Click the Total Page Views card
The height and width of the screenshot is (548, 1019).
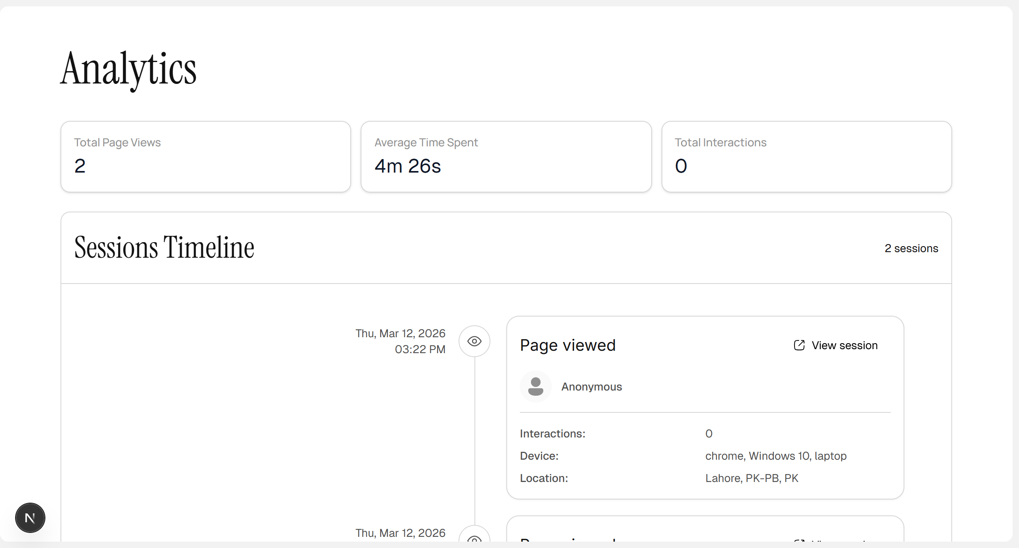(x=206, y=157)
